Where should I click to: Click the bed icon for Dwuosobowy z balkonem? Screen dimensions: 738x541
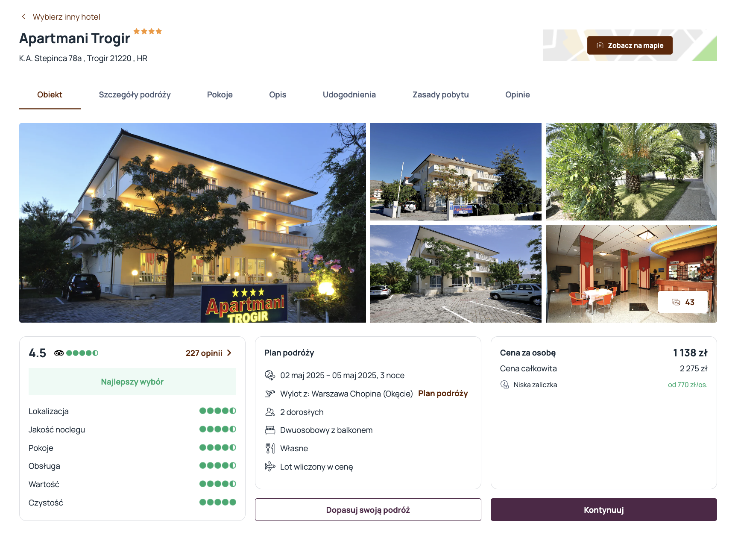270,430
